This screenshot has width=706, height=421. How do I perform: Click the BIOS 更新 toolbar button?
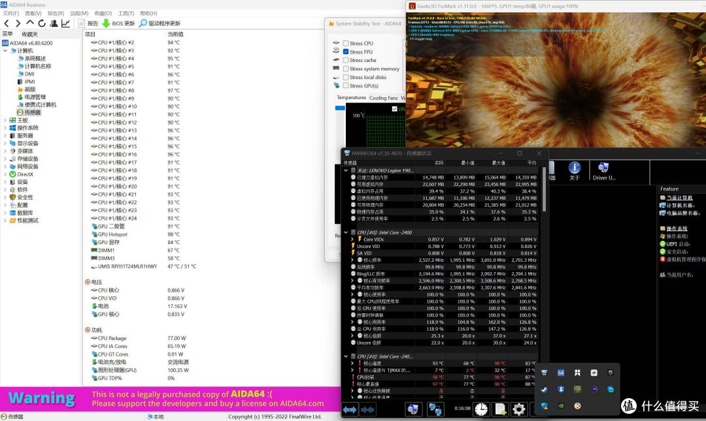click(x=118, y=23)
